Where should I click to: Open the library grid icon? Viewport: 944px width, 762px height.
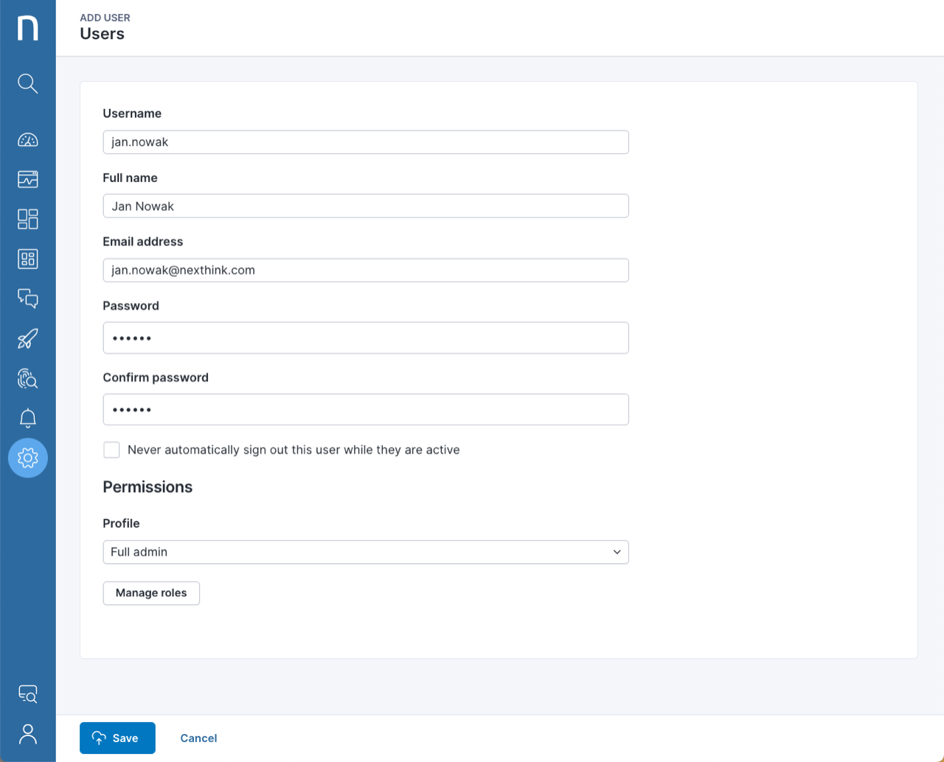(27, 259)
